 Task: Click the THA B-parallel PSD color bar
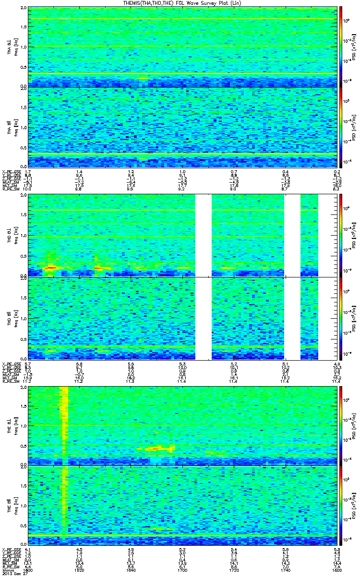[x=341, y=127]
